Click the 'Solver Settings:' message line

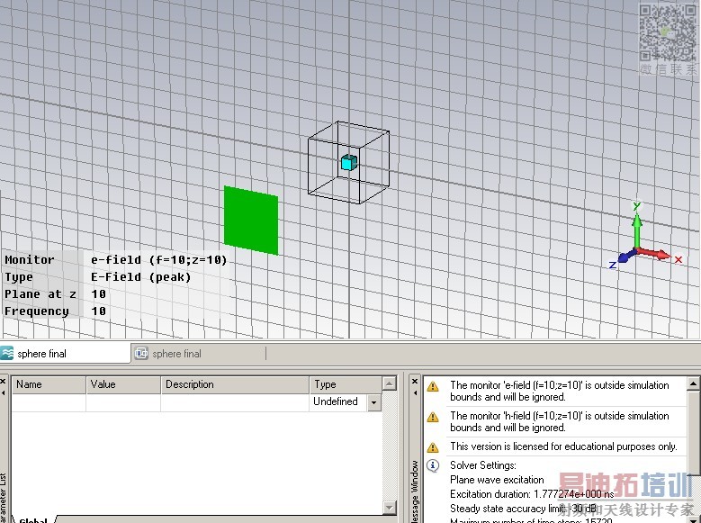click(x=483, y=465)
